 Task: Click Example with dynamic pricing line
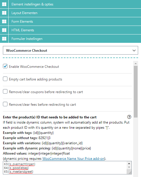(47, 148)
